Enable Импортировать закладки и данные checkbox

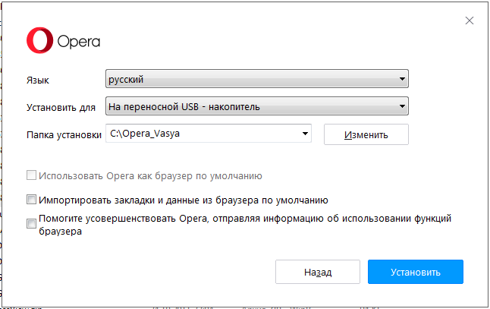click(x=31, y=199)
